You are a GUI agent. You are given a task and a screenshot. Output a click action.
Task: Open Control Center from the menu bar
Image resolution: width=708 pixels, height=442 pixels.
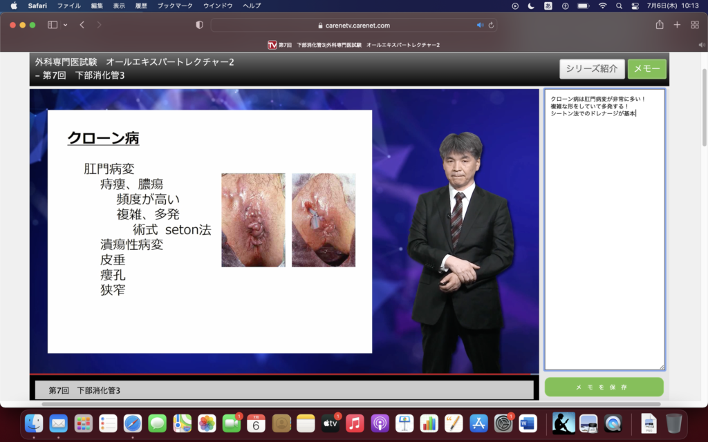point(635,6)
